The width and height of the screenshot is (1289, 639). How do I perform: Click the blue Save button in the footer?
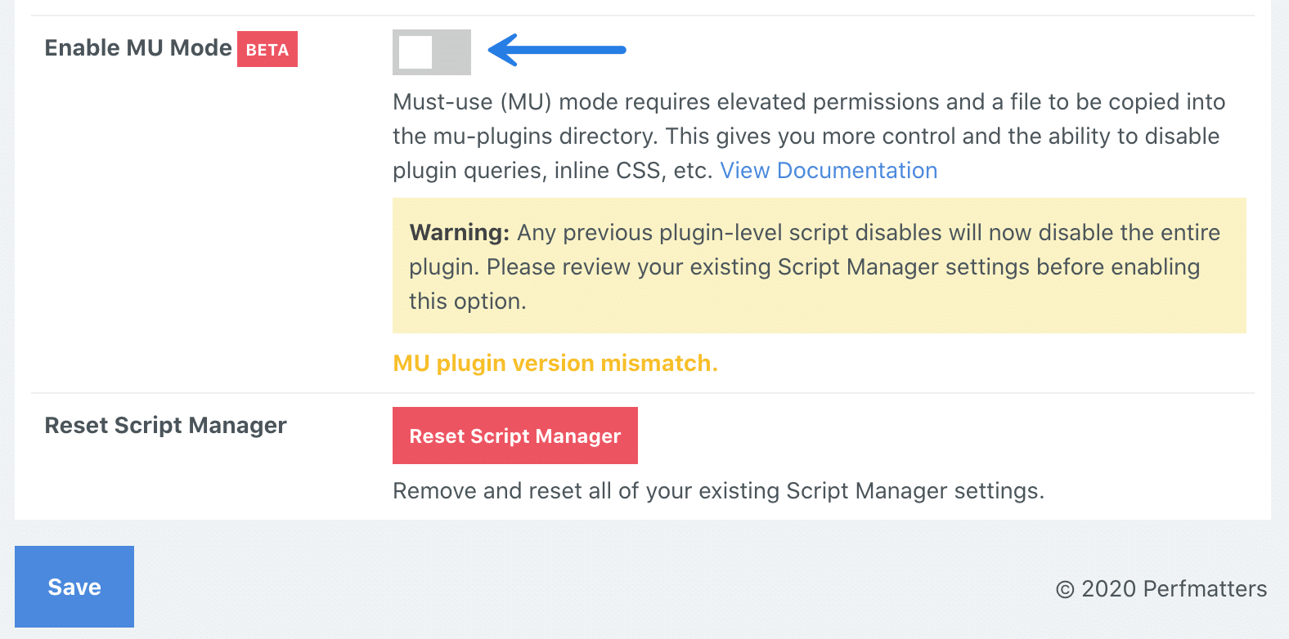point(74,586)
